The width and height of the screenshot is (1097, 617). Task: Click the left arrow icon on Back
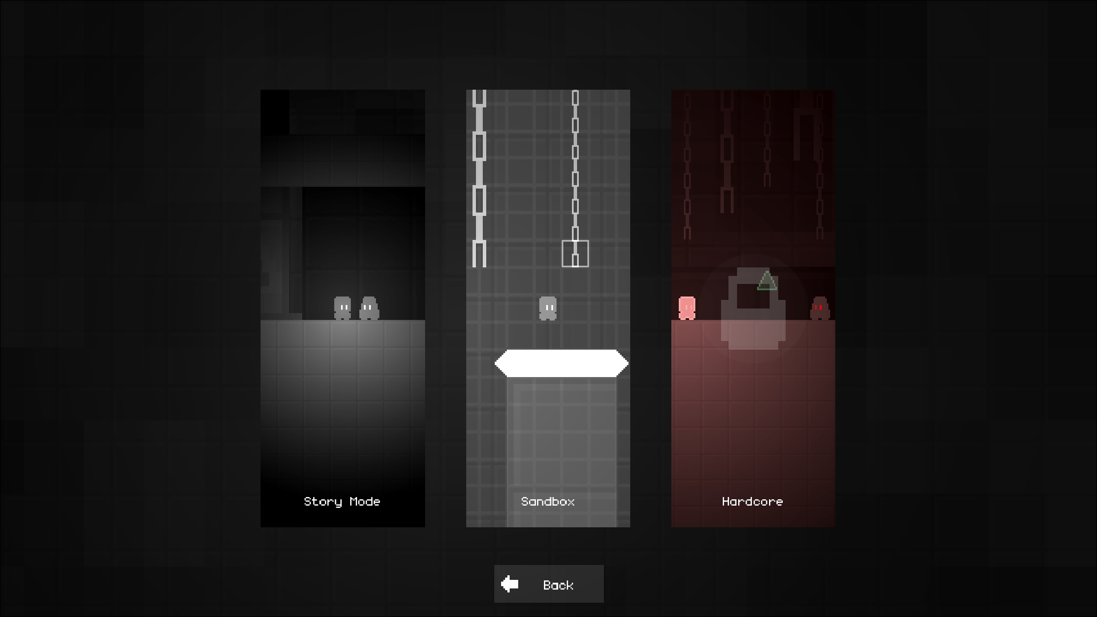point(510,584)
